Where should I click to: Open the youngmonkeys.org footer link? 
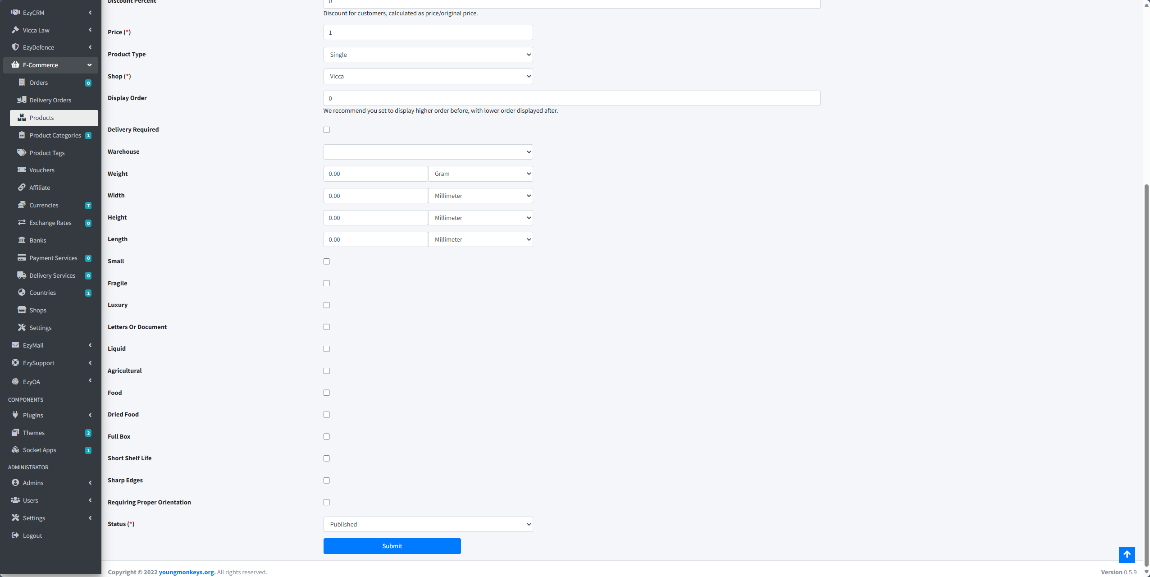(187, 572)
